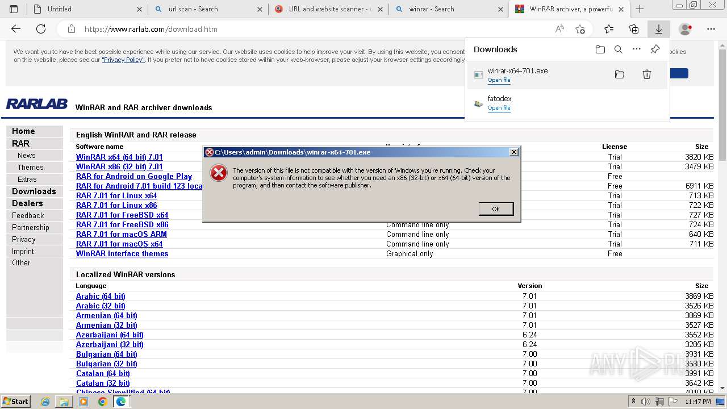Download Arabic (64 bit) localized version
This screenshot has height=409, width=727.
click(101, 297)
